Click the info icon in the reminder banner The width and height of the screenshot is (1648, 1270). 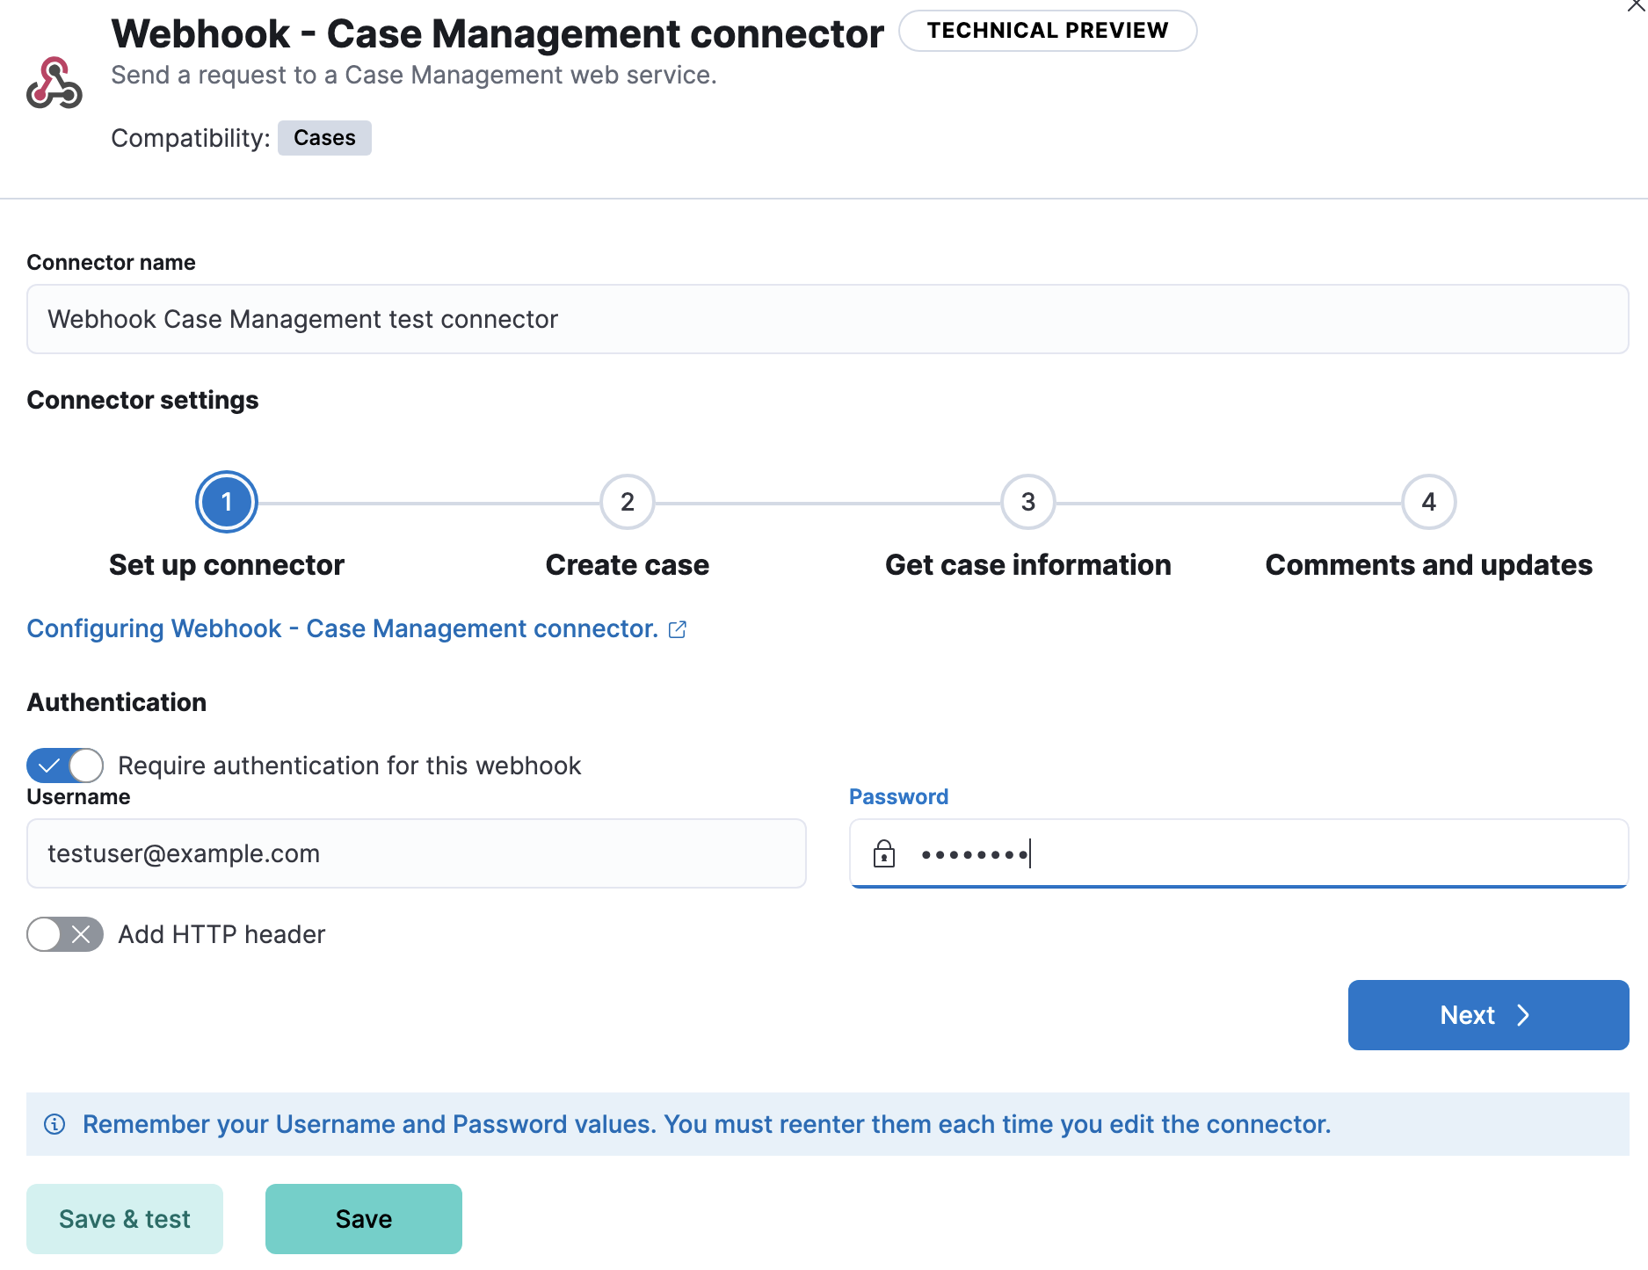[54, 1124]
